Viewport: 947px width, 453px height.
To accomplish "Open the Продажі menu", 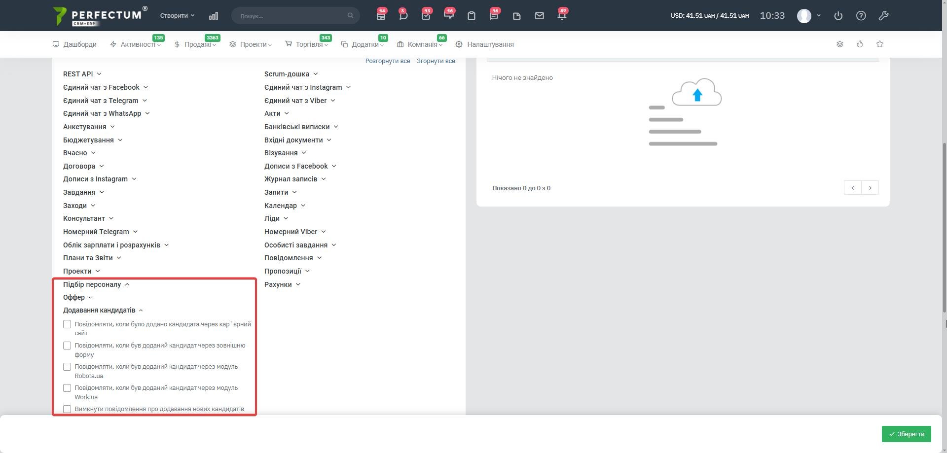I will point(195,44).
